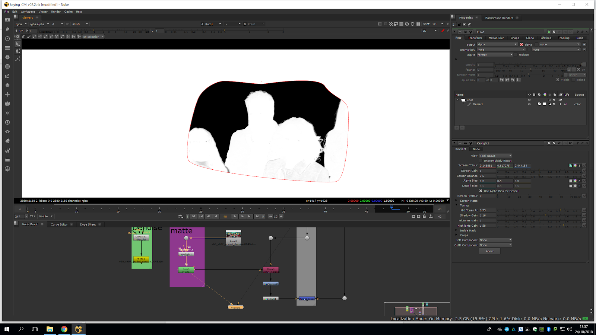This screenshot has height=335, width=596.
Task: Toggle Bezier1 visibility eye icon
Action: pyautogui.click(x=529, y=104)
